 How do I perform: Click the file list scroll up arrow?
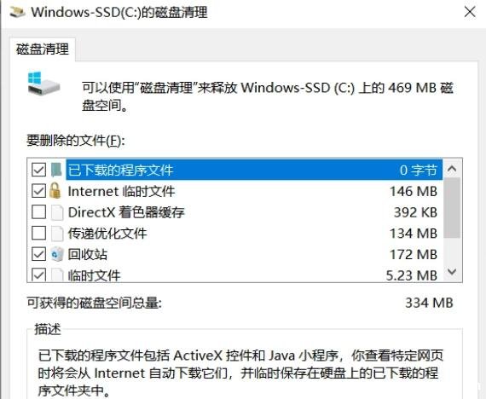452,169
